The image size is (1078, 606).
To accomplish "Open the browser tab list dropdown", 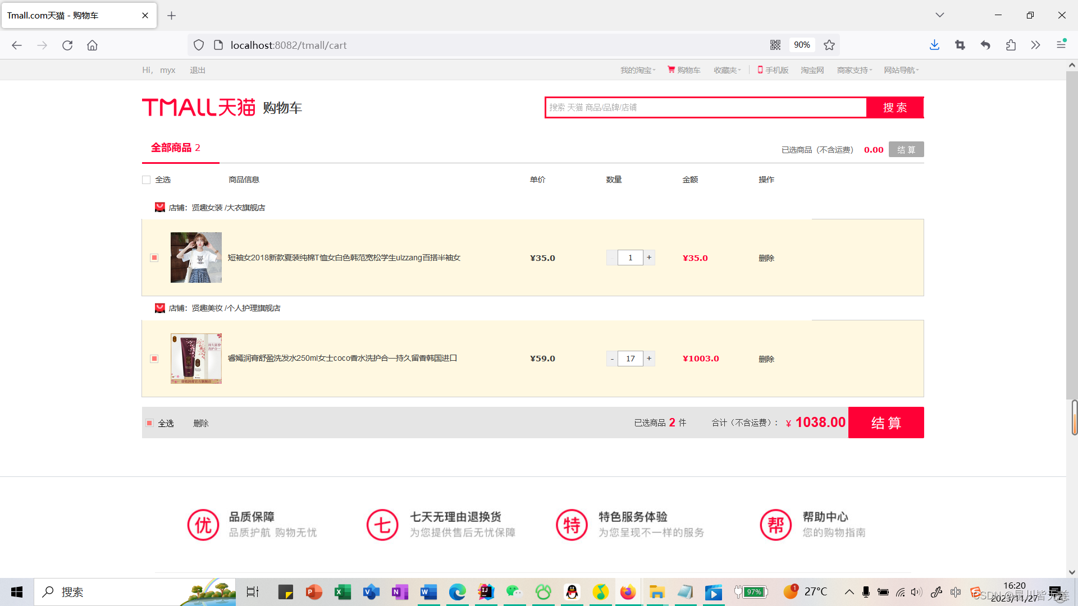I will tap(940, 15).
